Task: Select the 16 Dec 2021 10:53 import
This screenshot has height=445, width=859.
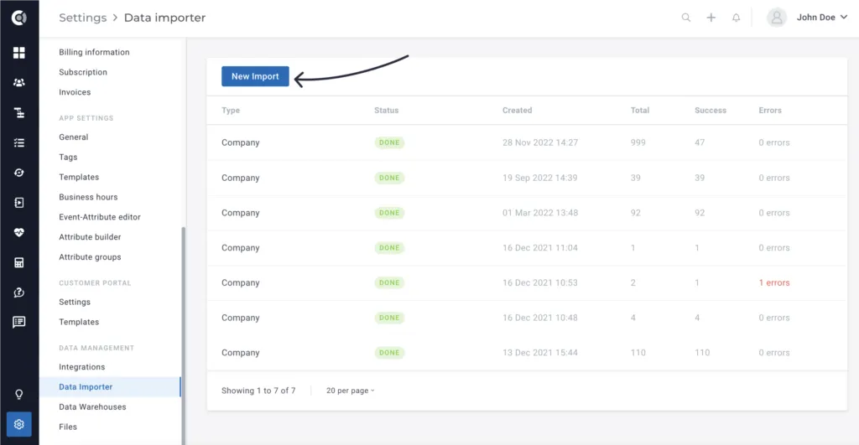Action: pyautogui.click(x=527, y=283)
